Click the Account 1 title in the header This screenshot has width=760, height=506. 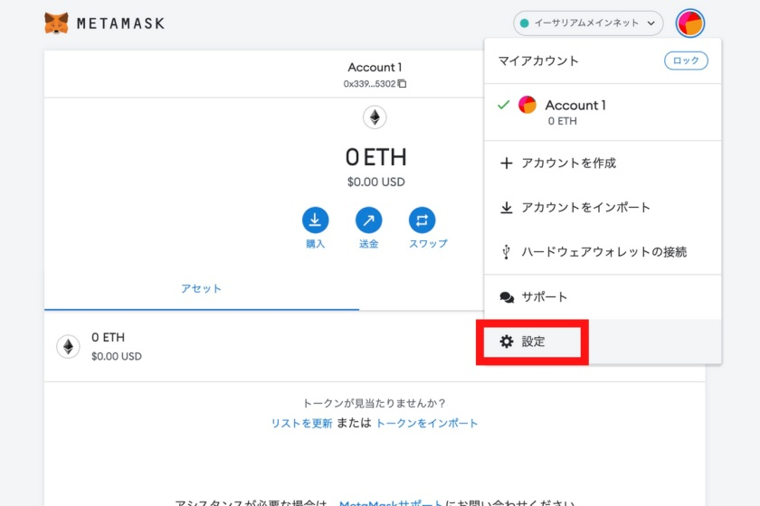pyautogui.click(x=375, y=67)
